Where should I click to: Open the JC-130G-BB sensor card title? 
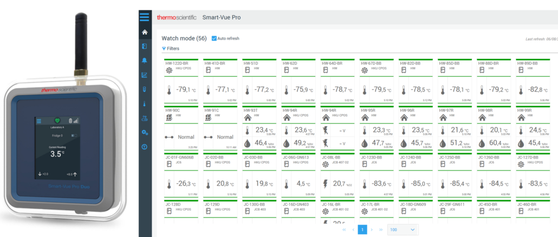pos(255,205)
